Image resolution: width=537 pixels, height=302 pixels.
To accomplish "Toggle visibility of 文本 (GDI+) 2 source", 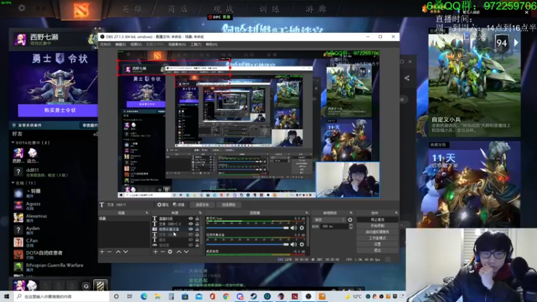I will click(x=191, y=223).
